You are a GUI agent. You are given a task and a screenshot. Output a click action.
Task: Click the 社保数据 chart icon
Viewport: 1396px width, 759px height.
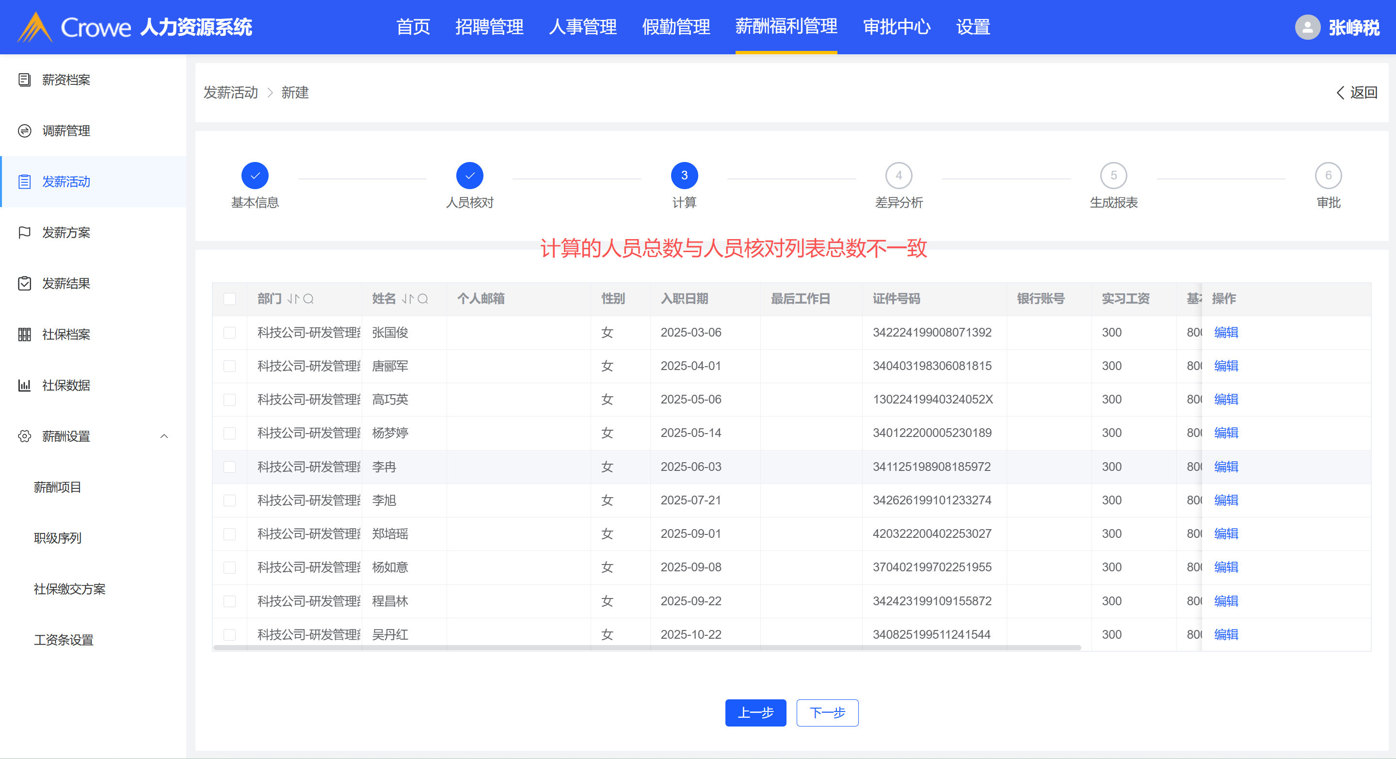24,386
